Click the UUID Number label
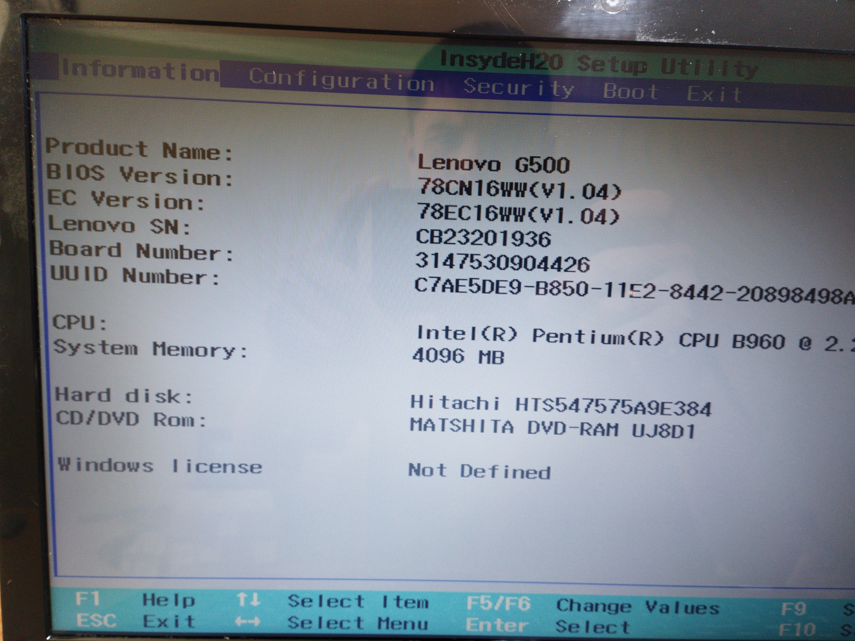The width and height of the screenshot is (855, 641). (x=135, y=275)
